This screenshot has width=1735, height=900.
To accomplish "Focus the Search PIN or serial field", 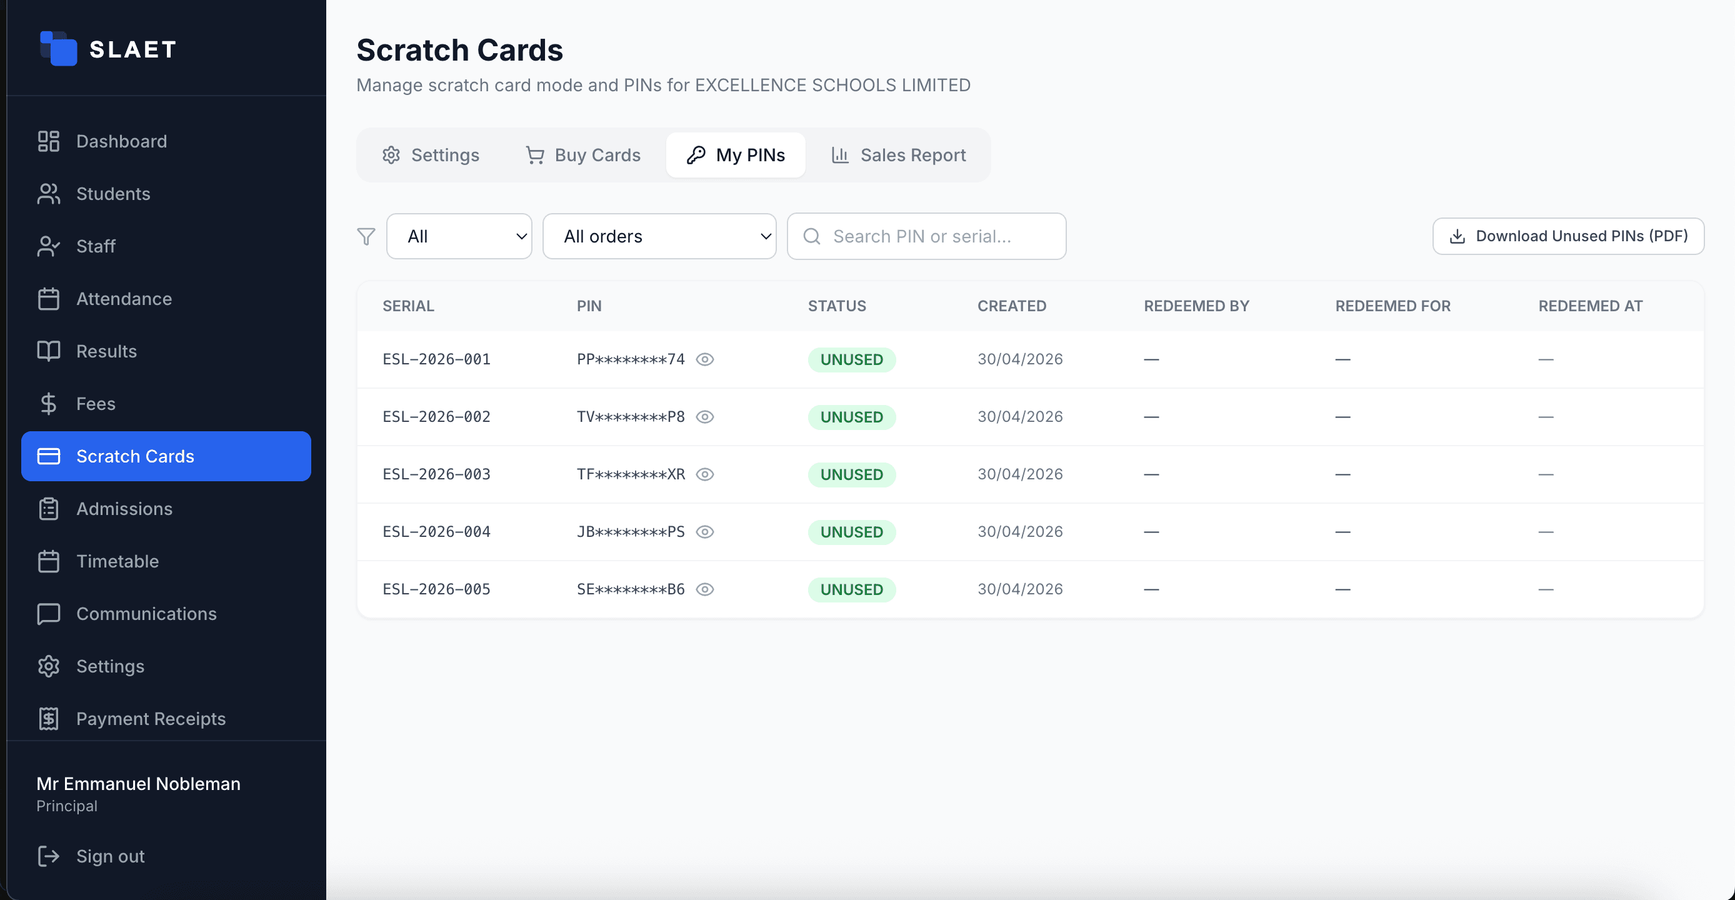I will point(927,236).
